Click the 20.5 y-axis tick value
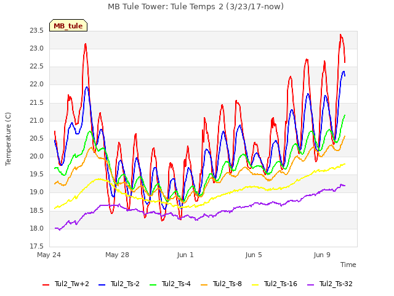 point(37,138)
